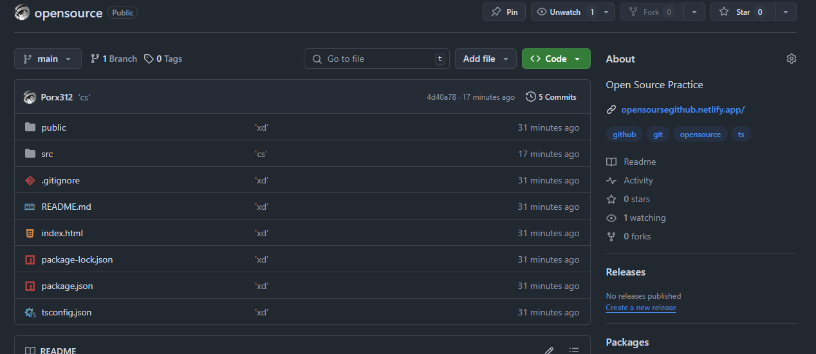Click the tag icon next to 0 Tags
Screen dimensions: 816x354
(149, 59)
